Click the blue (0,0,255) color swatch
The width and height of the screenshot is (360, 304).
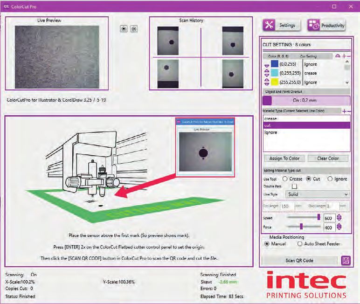pyautogui.click(x=275, y=64)
